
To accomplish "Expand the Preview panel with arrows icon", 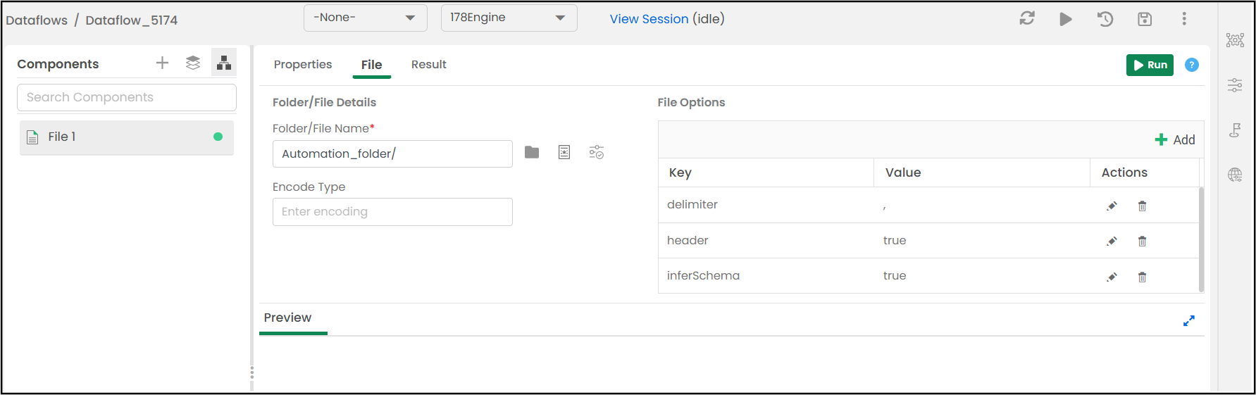I will coord(1189,320).
